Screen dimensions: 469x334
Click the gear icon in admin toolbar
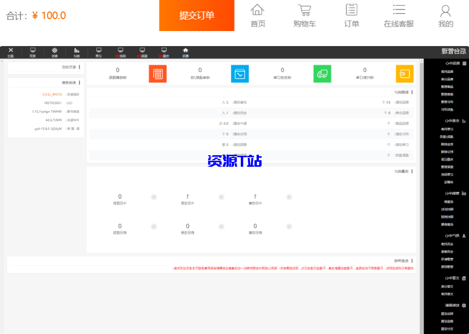pyautogui.click(x=55, y=52)
